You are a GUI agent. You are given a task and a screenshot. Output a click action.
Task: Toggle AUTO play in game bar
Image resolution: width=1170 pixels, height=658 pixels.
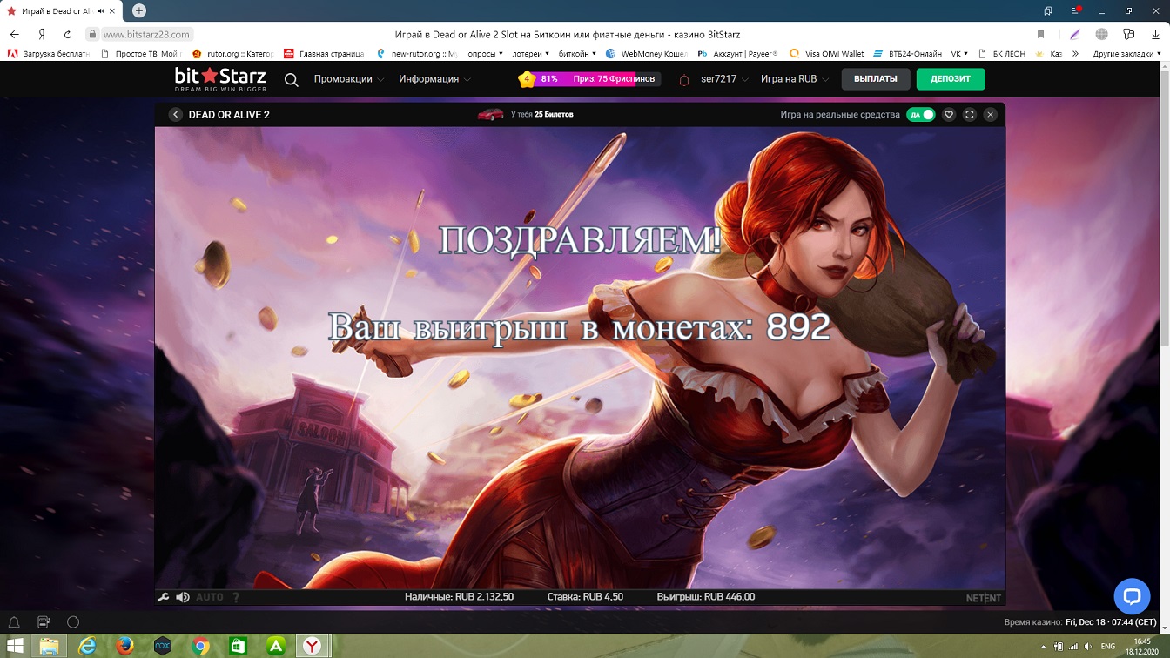coord(210,597)
